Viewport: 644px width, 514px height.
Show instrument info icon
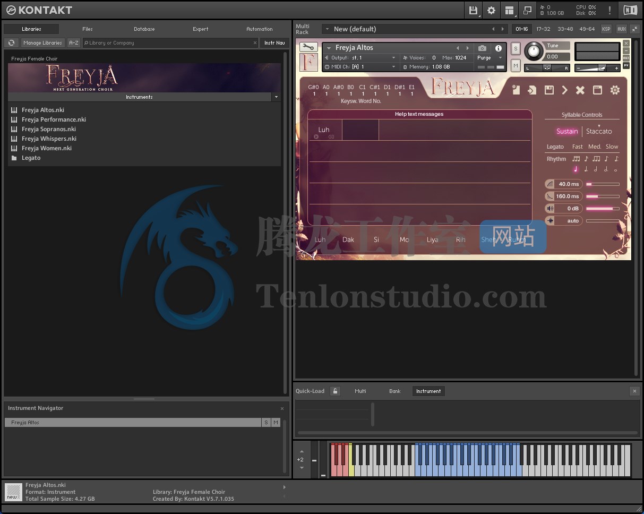click(x=499, y=48)
